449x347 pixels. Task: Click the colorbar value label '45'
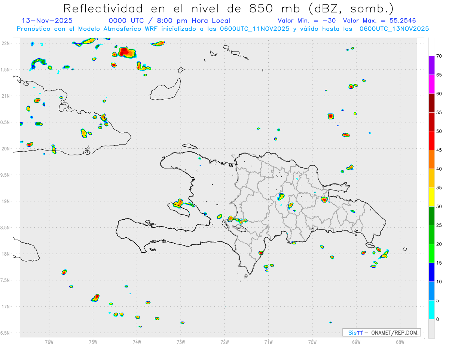439,150
